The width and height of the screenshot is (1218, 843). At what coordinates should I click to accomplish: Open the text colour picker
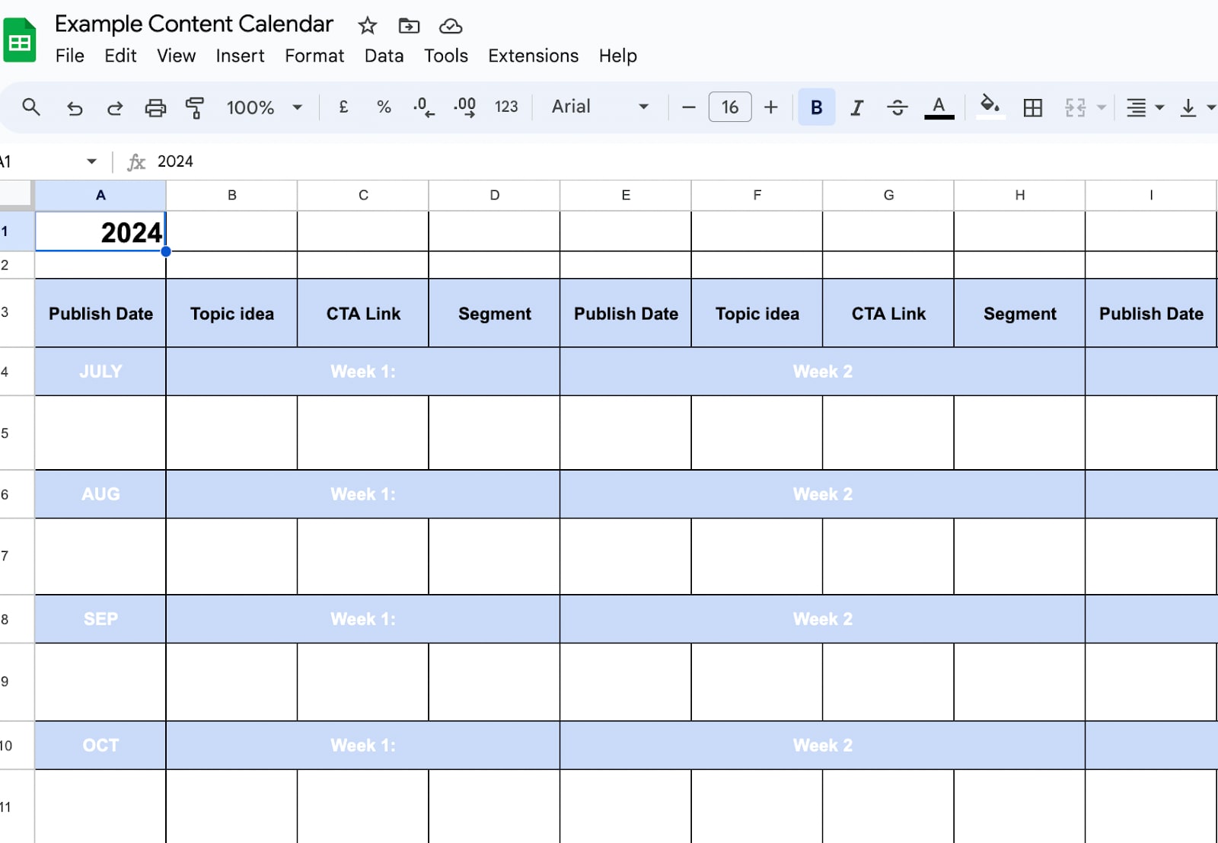[x=939, y=107]
